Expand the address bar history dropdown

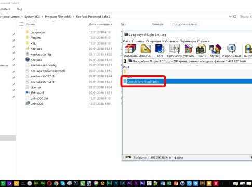pyautogui.click(x=230, y=17)
